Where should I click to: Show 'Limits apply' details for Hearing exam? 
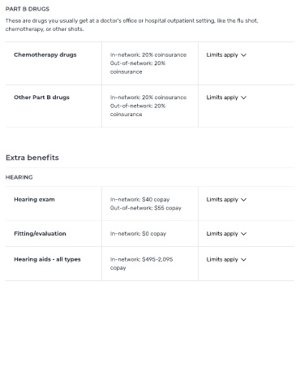[x=222, y=200]
